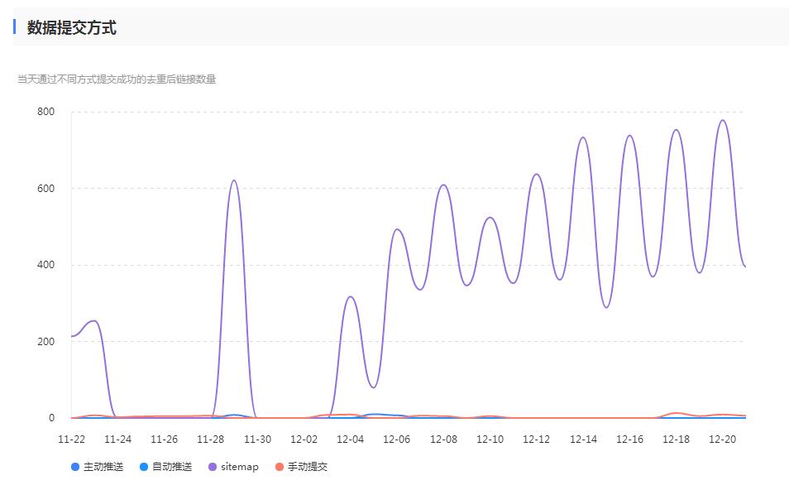789x490 pixels.
Task: Click the 600 y-axis label
Action: (x=45, y=189)
